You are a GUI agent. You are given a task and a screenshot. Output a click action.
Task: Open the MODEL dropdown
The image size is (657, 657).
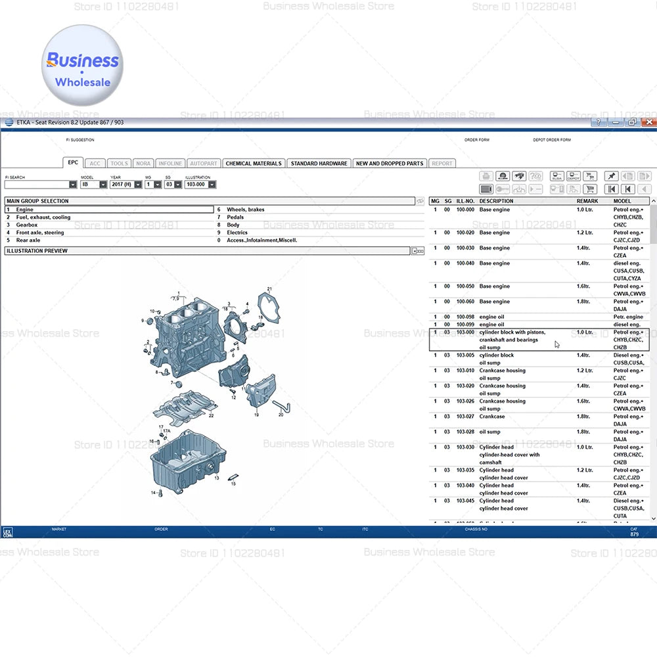(103, 185)
